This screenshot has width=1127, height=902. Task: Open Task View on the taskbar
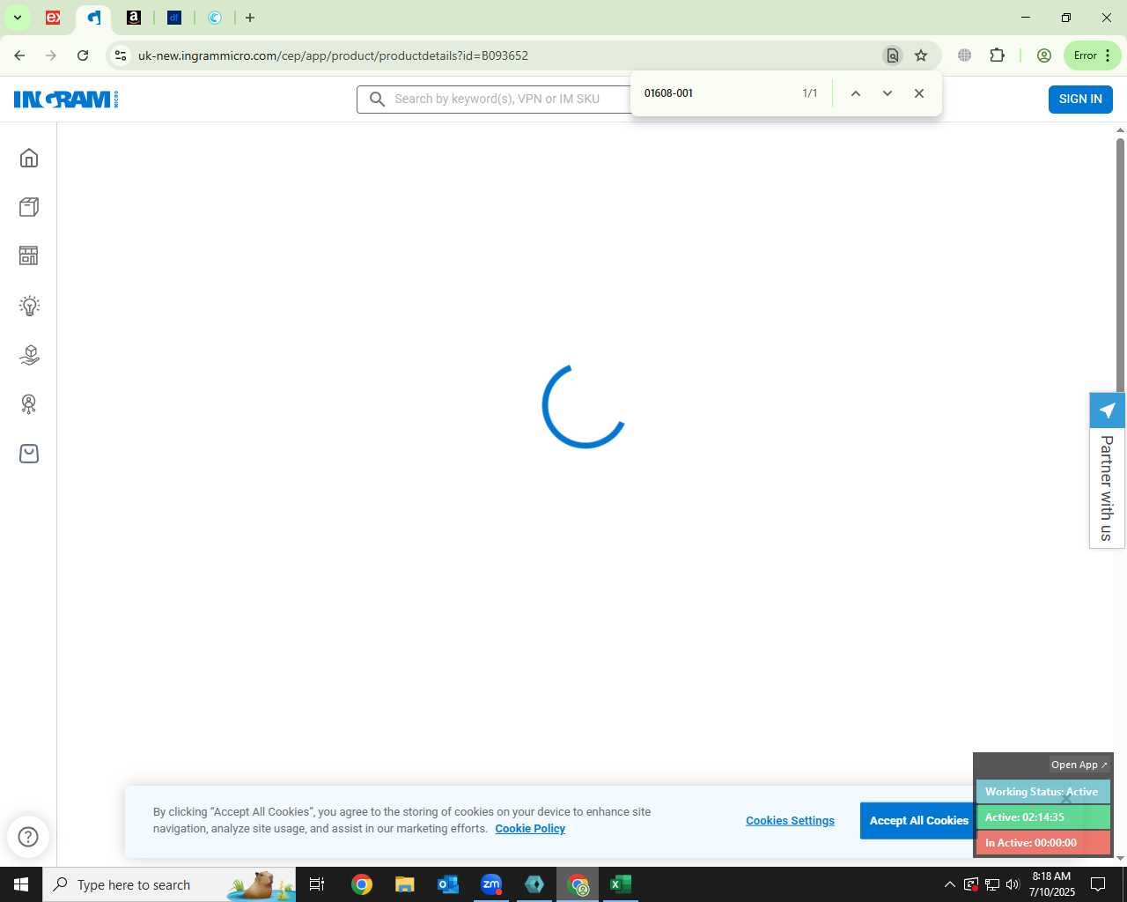tap(317, 884)
